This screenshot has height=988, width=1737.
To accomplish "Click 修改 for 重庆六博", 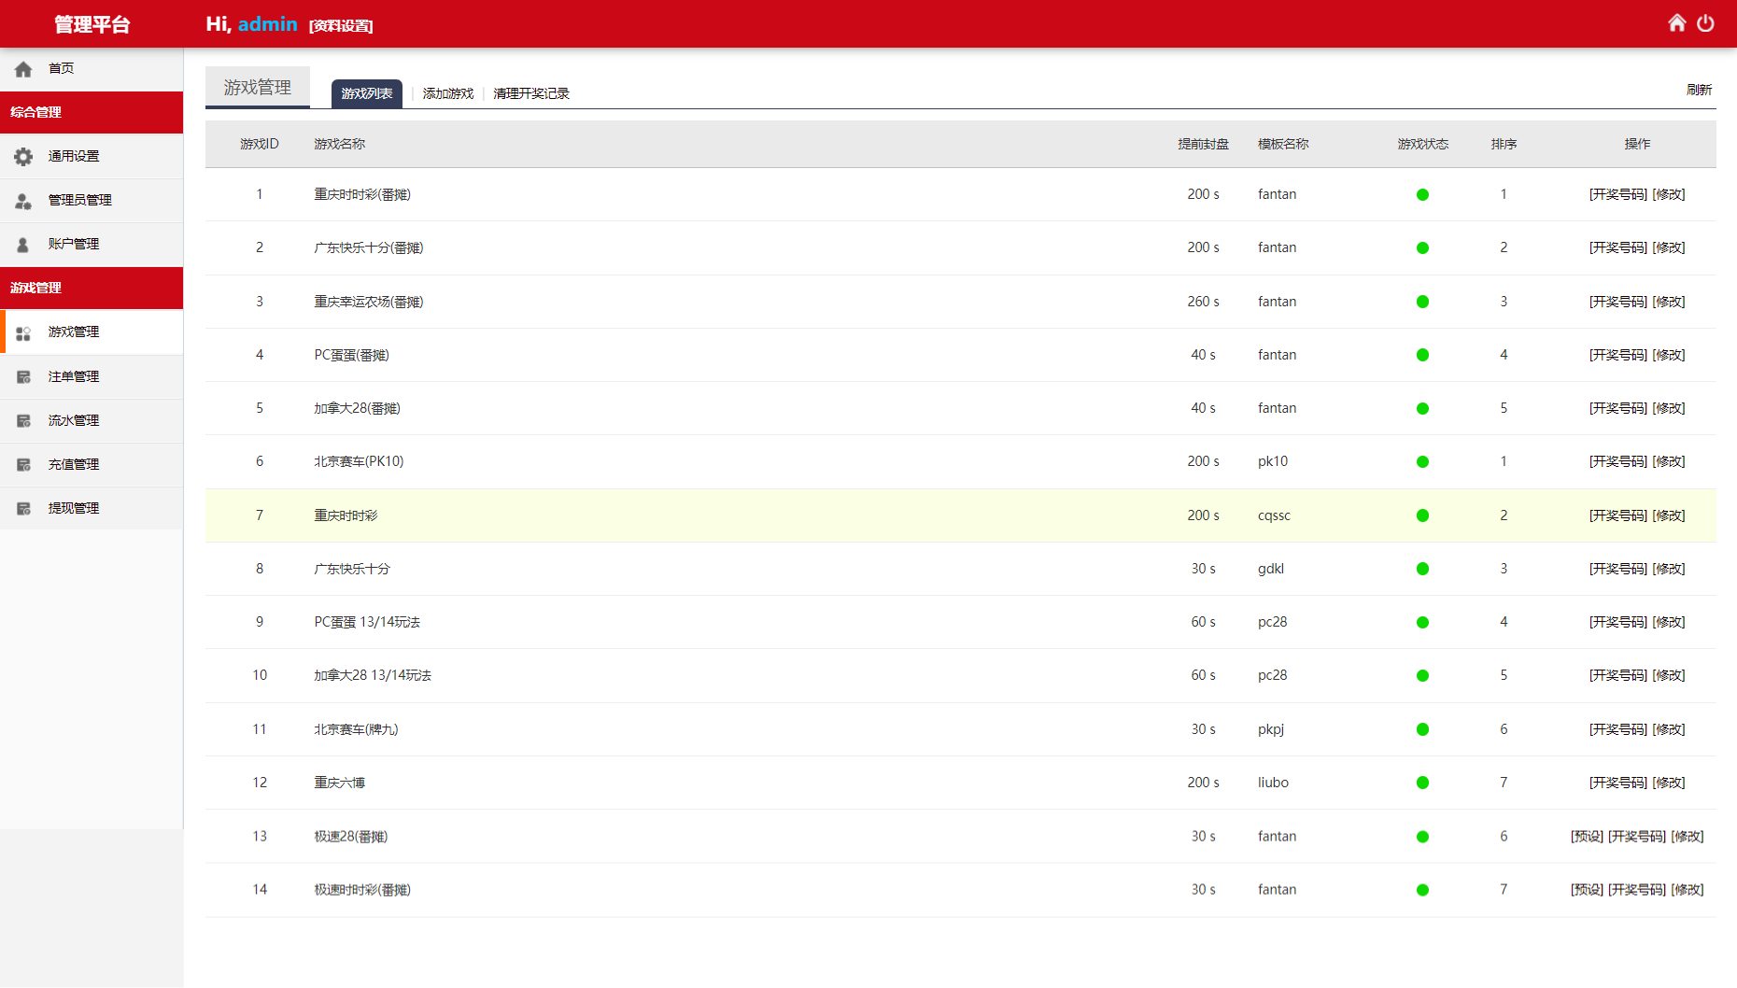I will [x=1669, y=783].
